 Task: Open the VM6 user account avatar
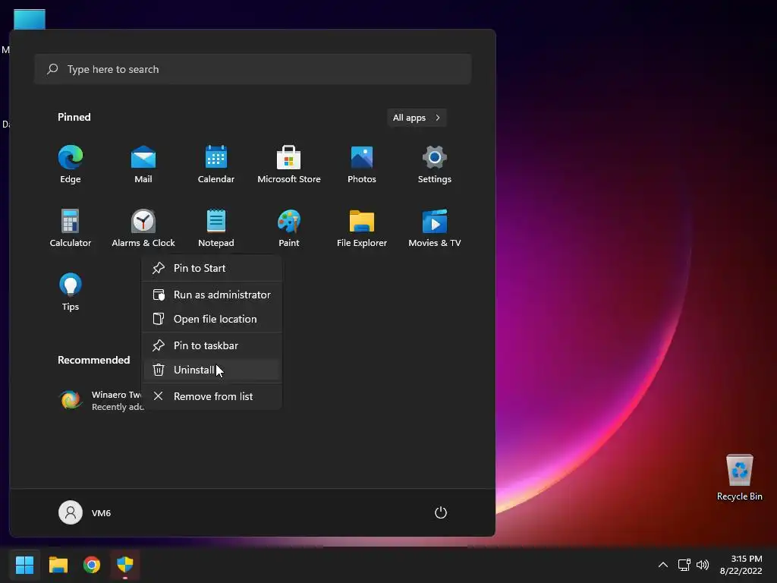[71, 512]
